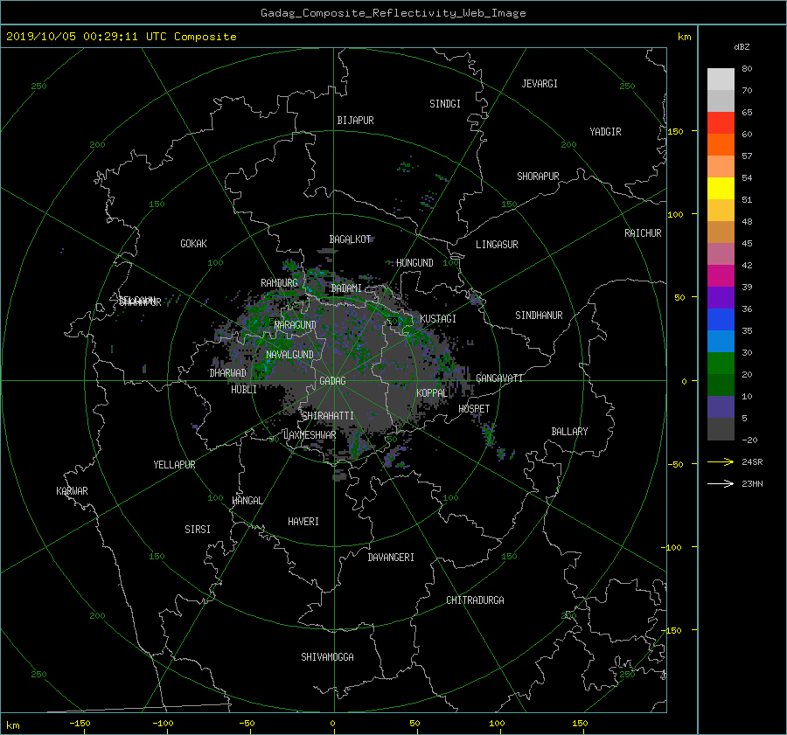Click the BIJAPUR city label
The width and height of the screenshot is (787, 735).
click(355, 121)
